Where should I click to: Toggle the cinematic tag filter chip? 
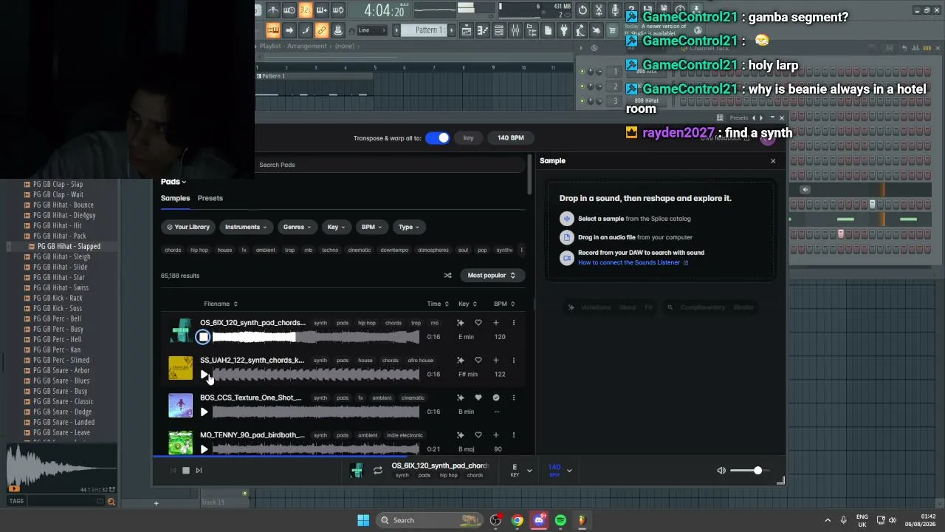(360, 250)
